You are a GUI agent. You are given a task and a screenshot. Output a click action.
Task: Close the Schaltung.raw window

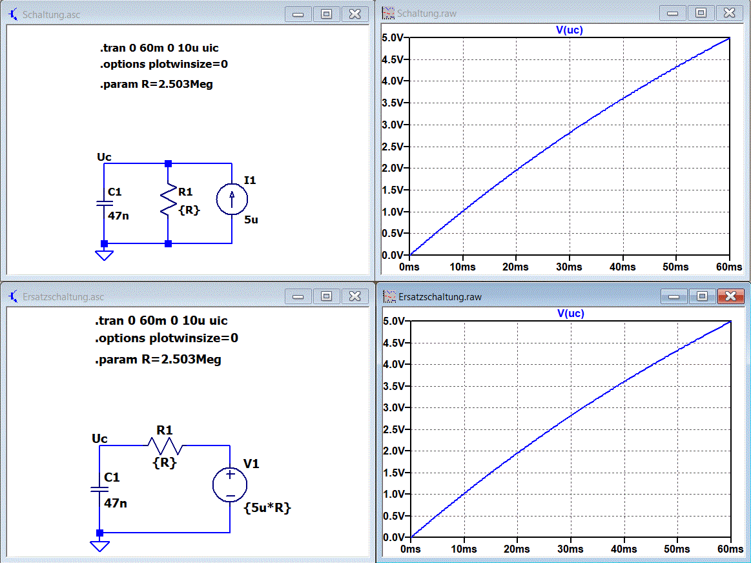coord(729,14)
